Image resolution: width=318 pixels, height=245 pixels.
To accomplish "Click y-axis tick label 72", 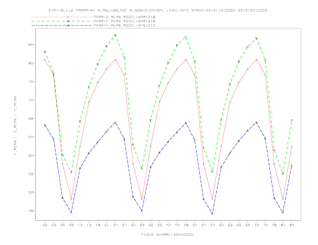I will [31, 100].
